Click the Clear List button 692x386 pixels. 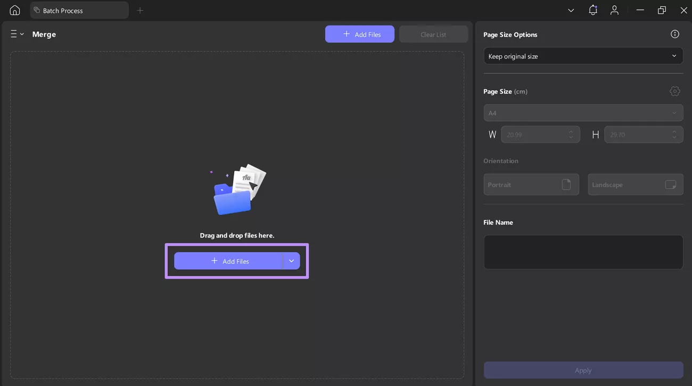(433, 34)
